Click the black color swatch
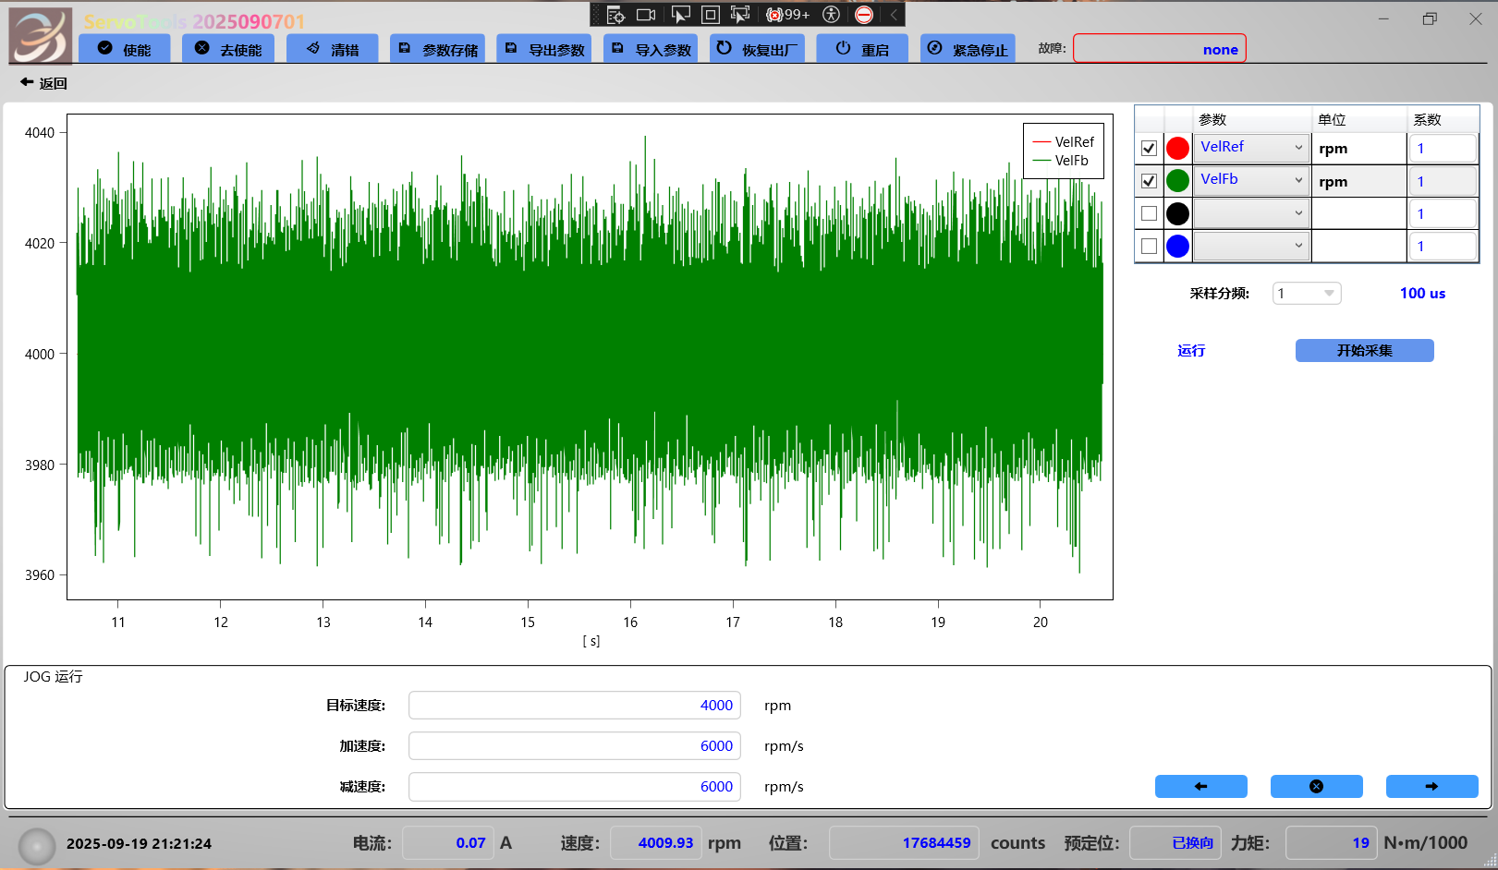The image size is (1498, 870). tap(1177, 213)
